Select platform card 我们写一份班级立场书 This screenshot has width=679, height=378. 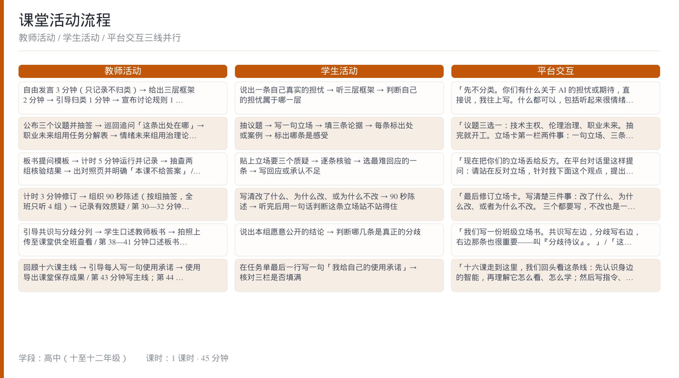pos(556,240)
